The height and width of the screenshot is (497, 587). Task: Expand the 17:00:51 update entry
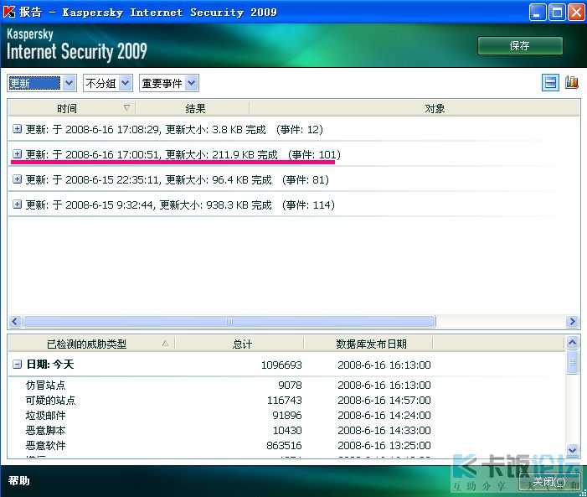[x=17, y=153]
